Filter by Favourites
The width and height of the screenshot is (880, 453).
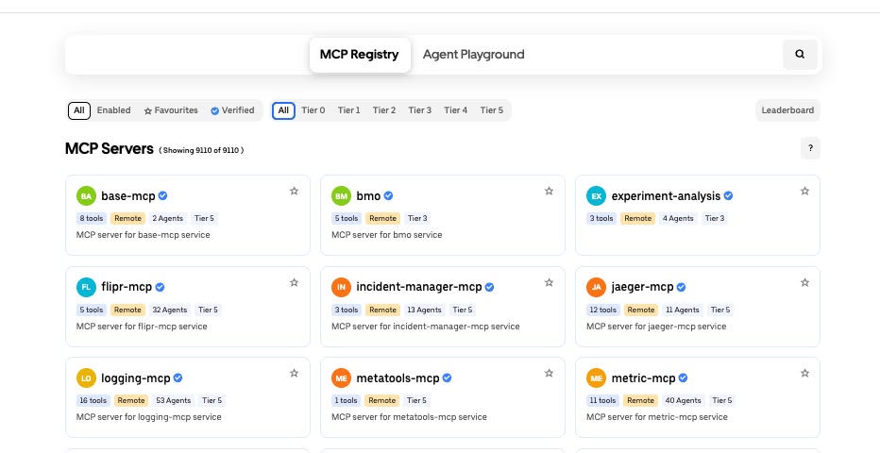[171, 110]
